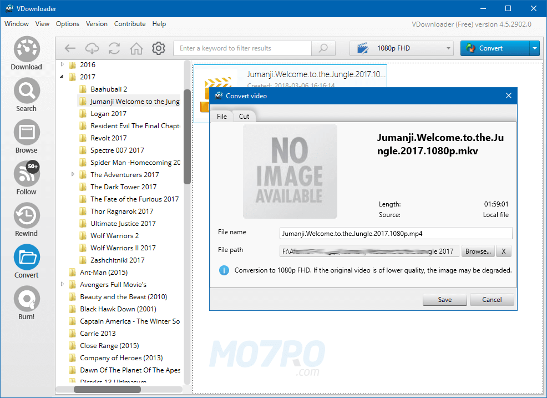The width and height of the screenshot is (547, 398).
Task: Cancel the Convert video dialog
Action: (492, 300)
